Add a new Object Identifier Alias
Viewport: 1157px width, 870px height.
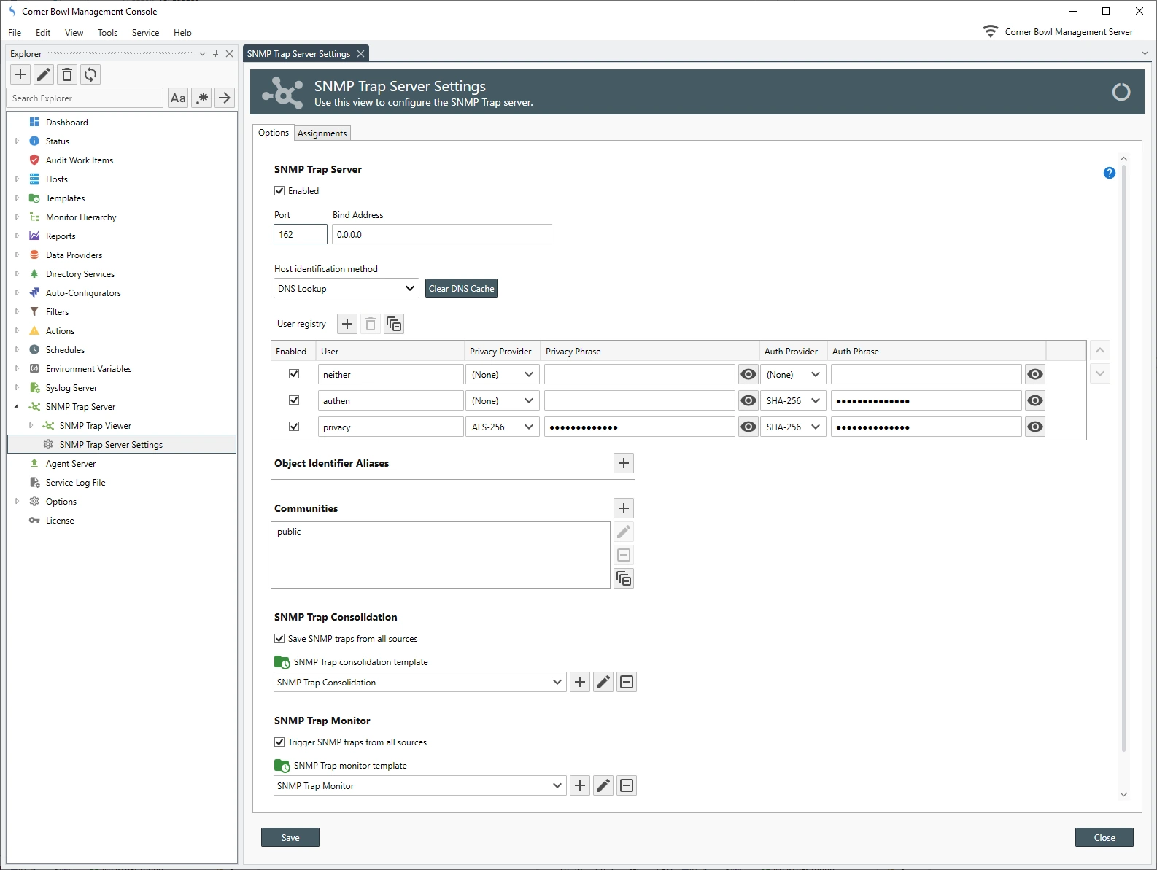624,463
